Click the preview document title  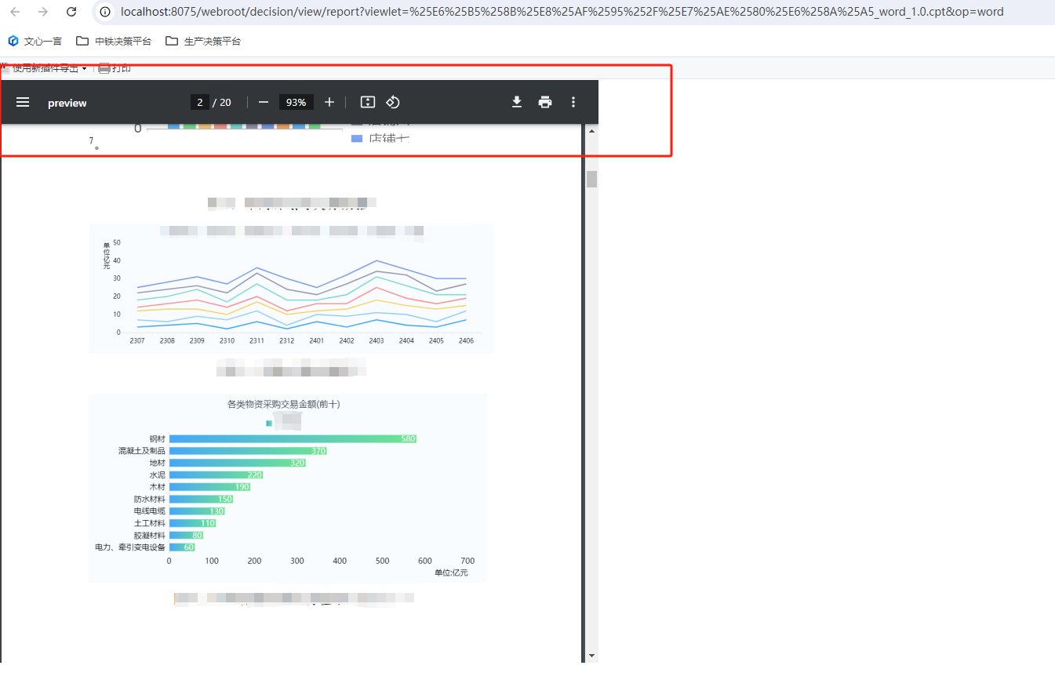[x=67, y=103]
